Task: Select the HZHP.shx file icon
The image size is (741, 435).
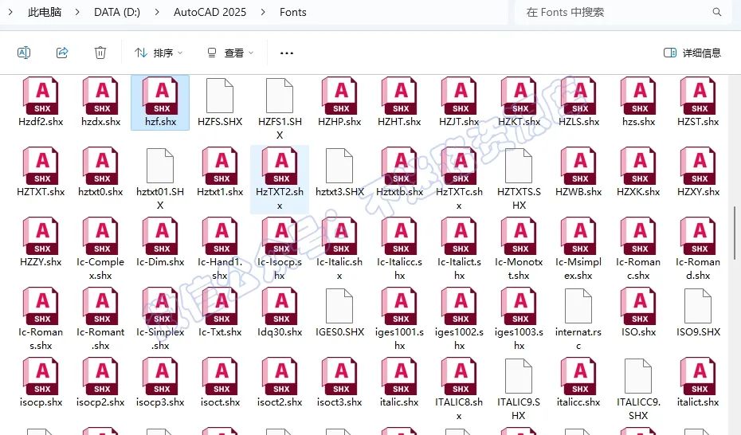Action: coord(339,96)
